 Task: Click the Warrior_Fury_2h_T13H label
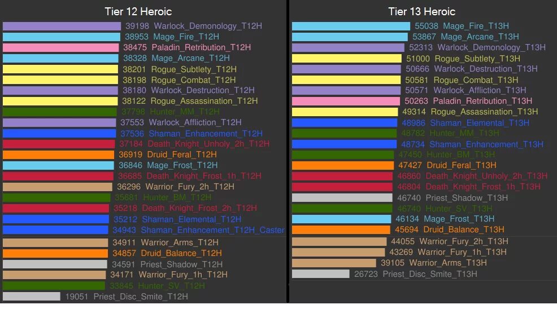[464, 241]
